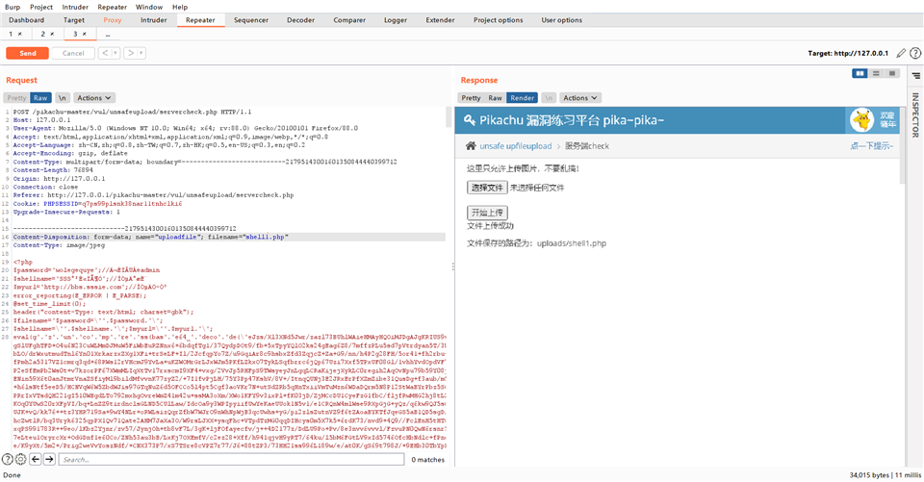Switch to the Proxy tab
The width and height of the screenshot is (924, 482).
tap(112, 20)
